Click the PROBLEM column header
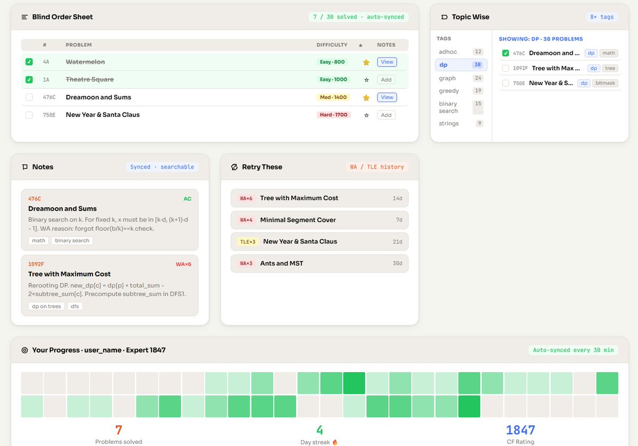 [79, 45]
